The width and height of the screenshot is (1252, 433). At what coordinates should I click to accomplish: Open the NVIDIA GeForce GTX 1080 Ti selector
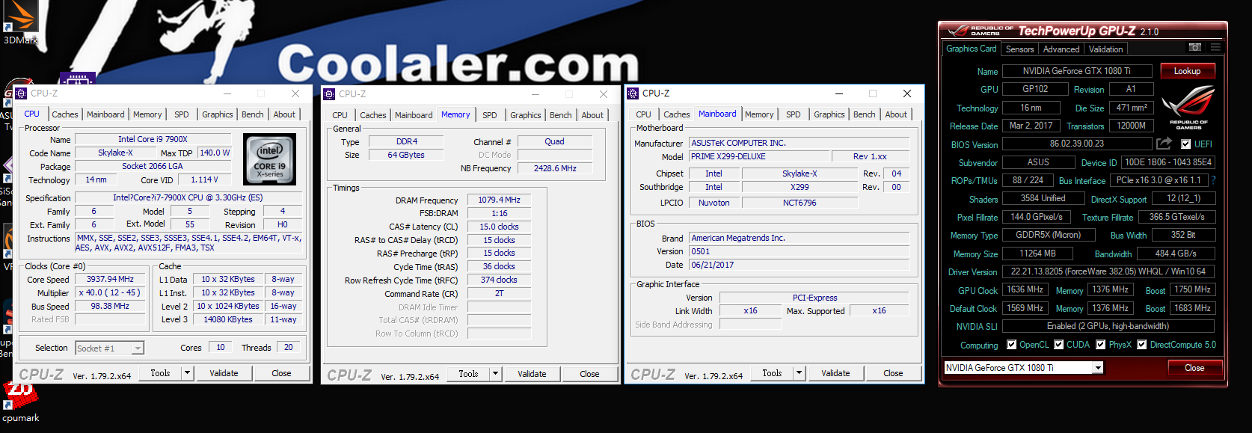coord(1024,368)
